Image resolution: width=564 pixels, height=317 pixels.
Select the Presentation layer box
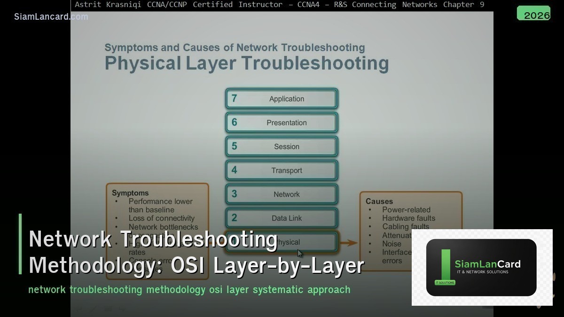281,123
